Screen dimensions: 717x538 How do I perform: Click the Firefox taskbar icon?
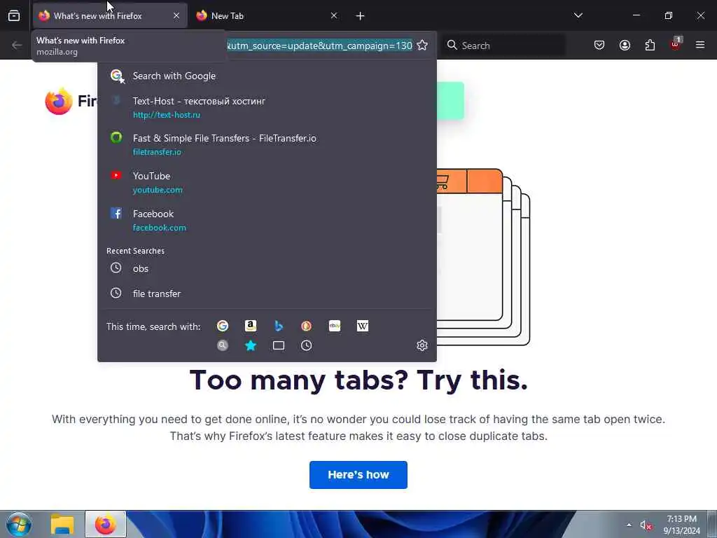click(106, 524)
